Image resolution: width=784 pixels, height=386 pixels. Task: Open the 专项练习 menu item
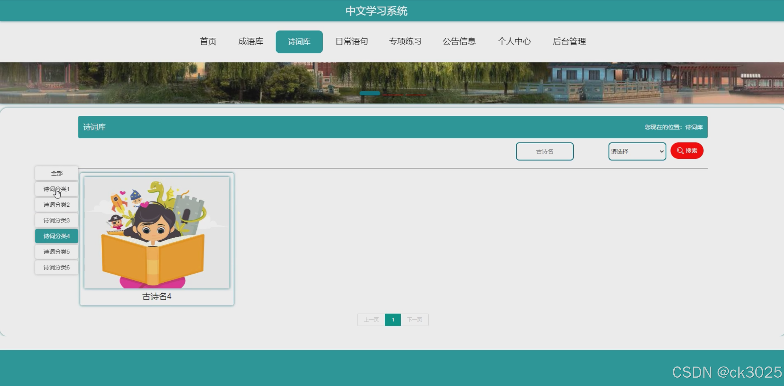click(x=405, y=42)
